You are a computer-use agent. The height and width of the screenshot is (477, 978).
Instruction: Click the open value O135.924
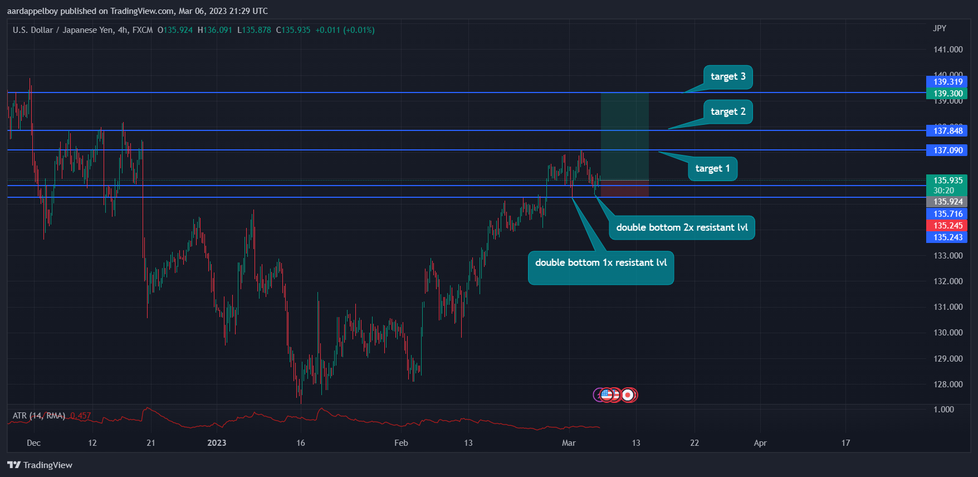point(175,30)
